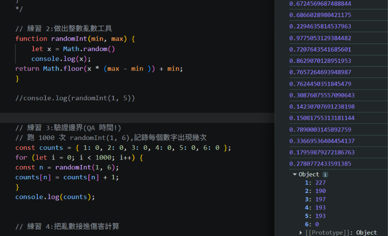Select the console value 0.7657264693948987
388x236 pixels.
(x=320, y=72)
